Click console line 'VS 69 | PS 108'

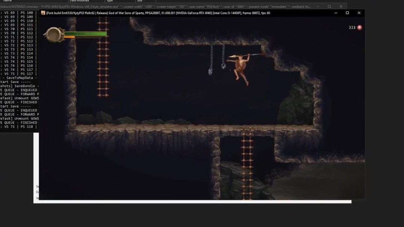coord(18,13)
